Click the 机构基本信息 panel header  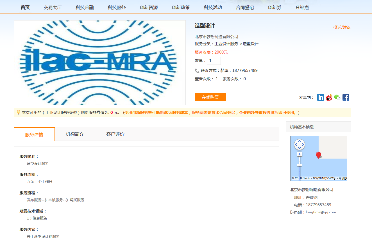(x=318, y=127)
